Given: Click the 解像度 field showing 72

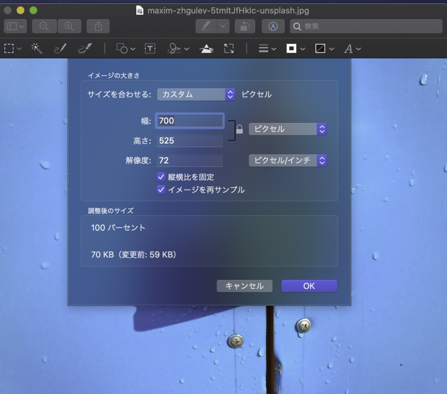Looking at the screenshot, I should tap(189, 160).
